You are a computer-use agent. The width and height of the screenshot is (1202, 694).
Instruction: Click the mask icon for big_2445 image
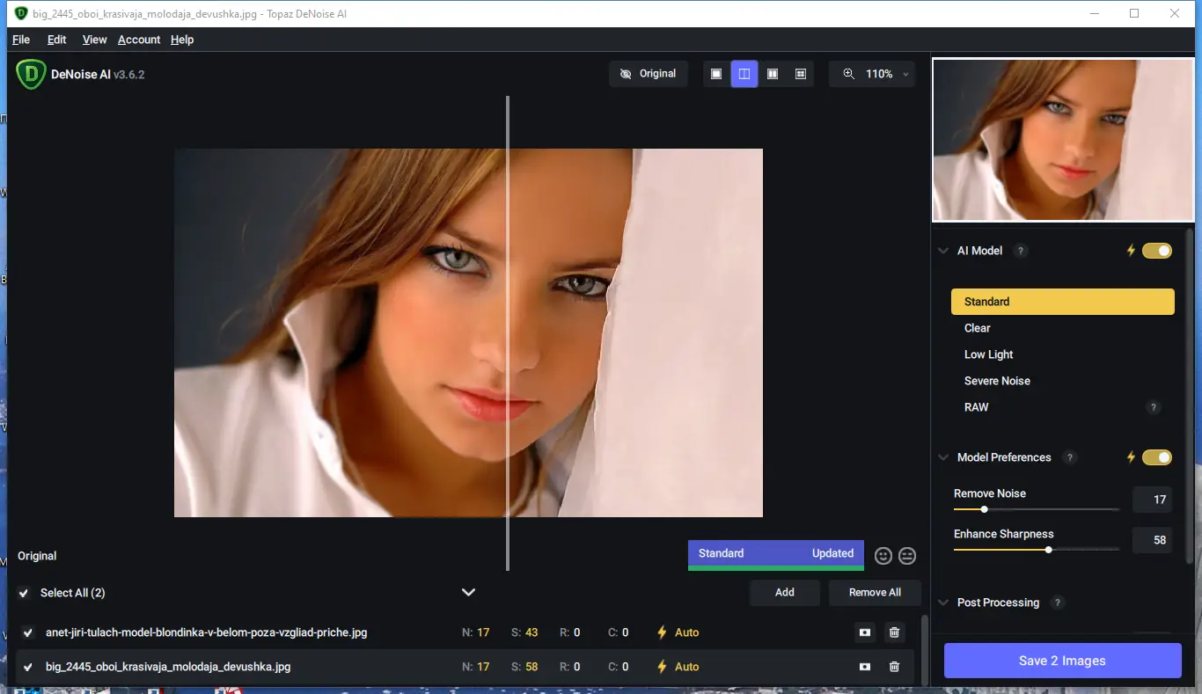point(865,667)
